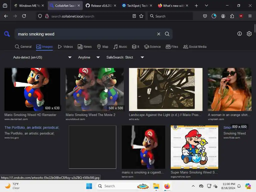Screen dimensions: 256x192
Task: Click the mario smoking weed query field
Action: coord(86,34)
